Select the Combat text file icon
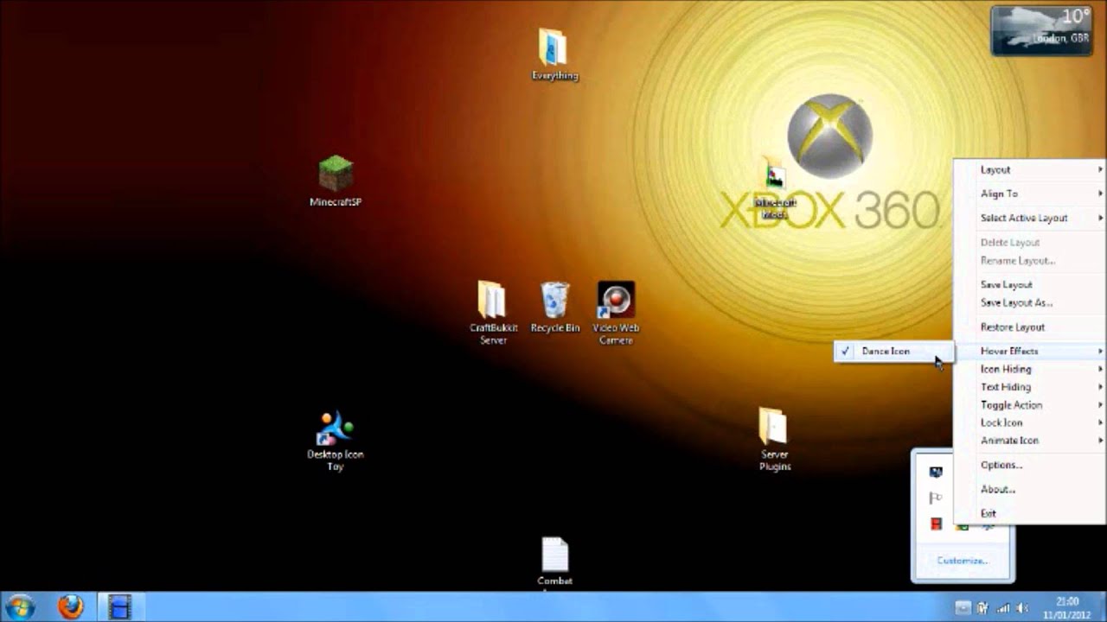The height and width of the screenshot is (622, 1107). coord(554,562)
